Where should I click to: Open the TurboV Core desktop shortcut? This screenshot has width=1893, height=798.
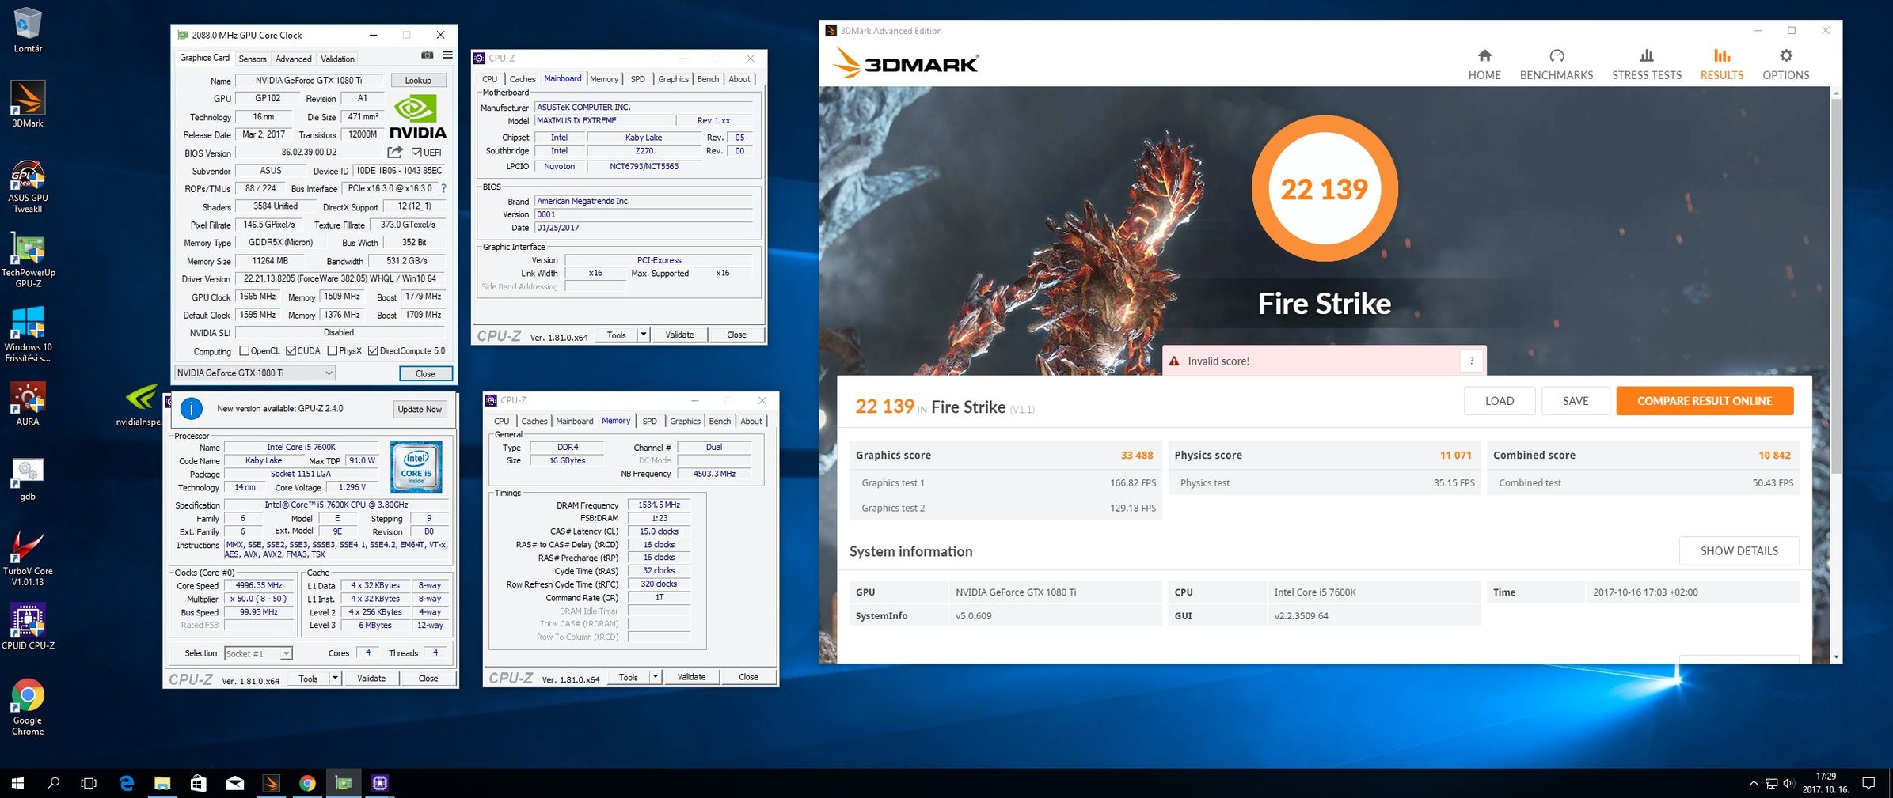click(x=28, y=558)
